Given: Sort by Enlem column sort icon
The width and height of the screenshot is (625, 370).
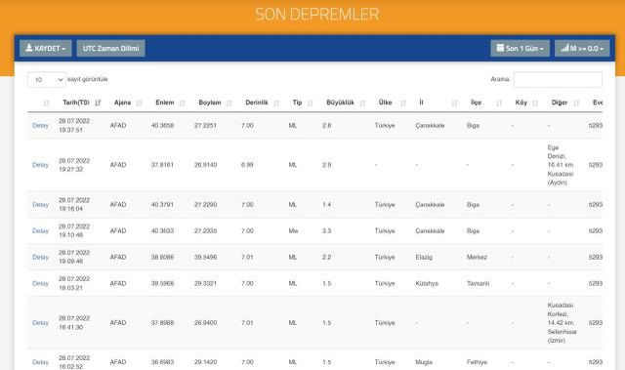Looking at the screenshot, I should coord(183,103).
